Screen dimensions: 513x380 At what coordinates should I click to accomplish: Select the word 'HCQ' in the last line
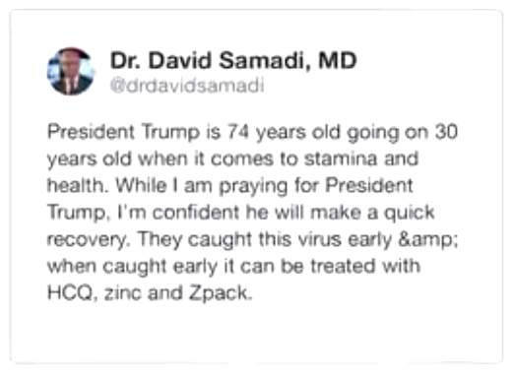pos(70,292)
